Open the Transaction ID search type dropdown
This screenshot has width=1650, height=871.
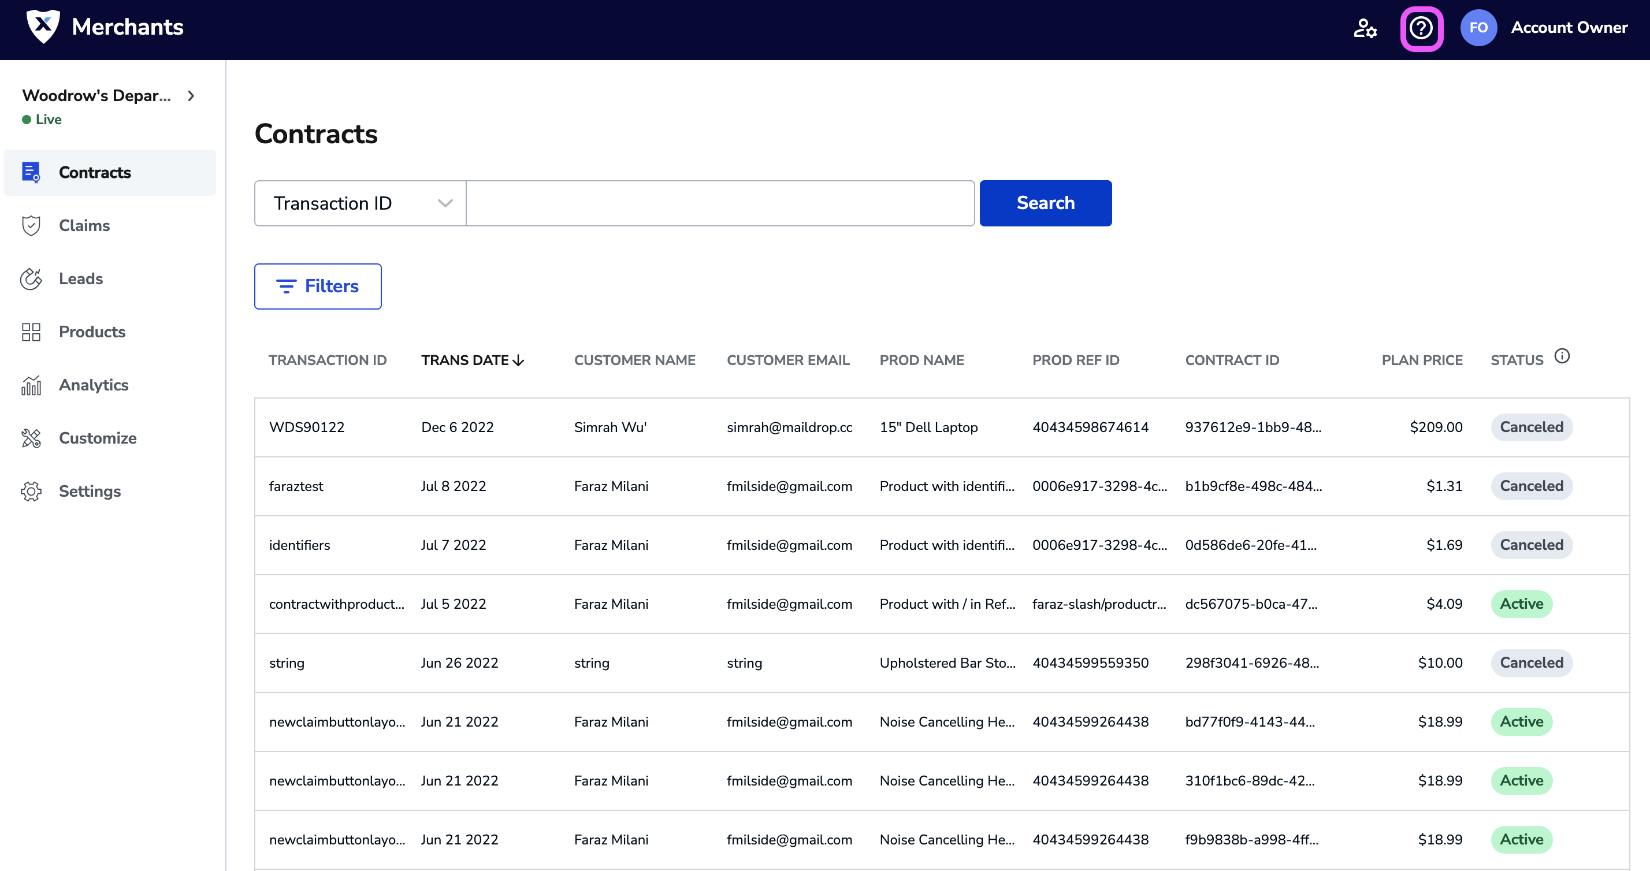[x=360, y=203]
